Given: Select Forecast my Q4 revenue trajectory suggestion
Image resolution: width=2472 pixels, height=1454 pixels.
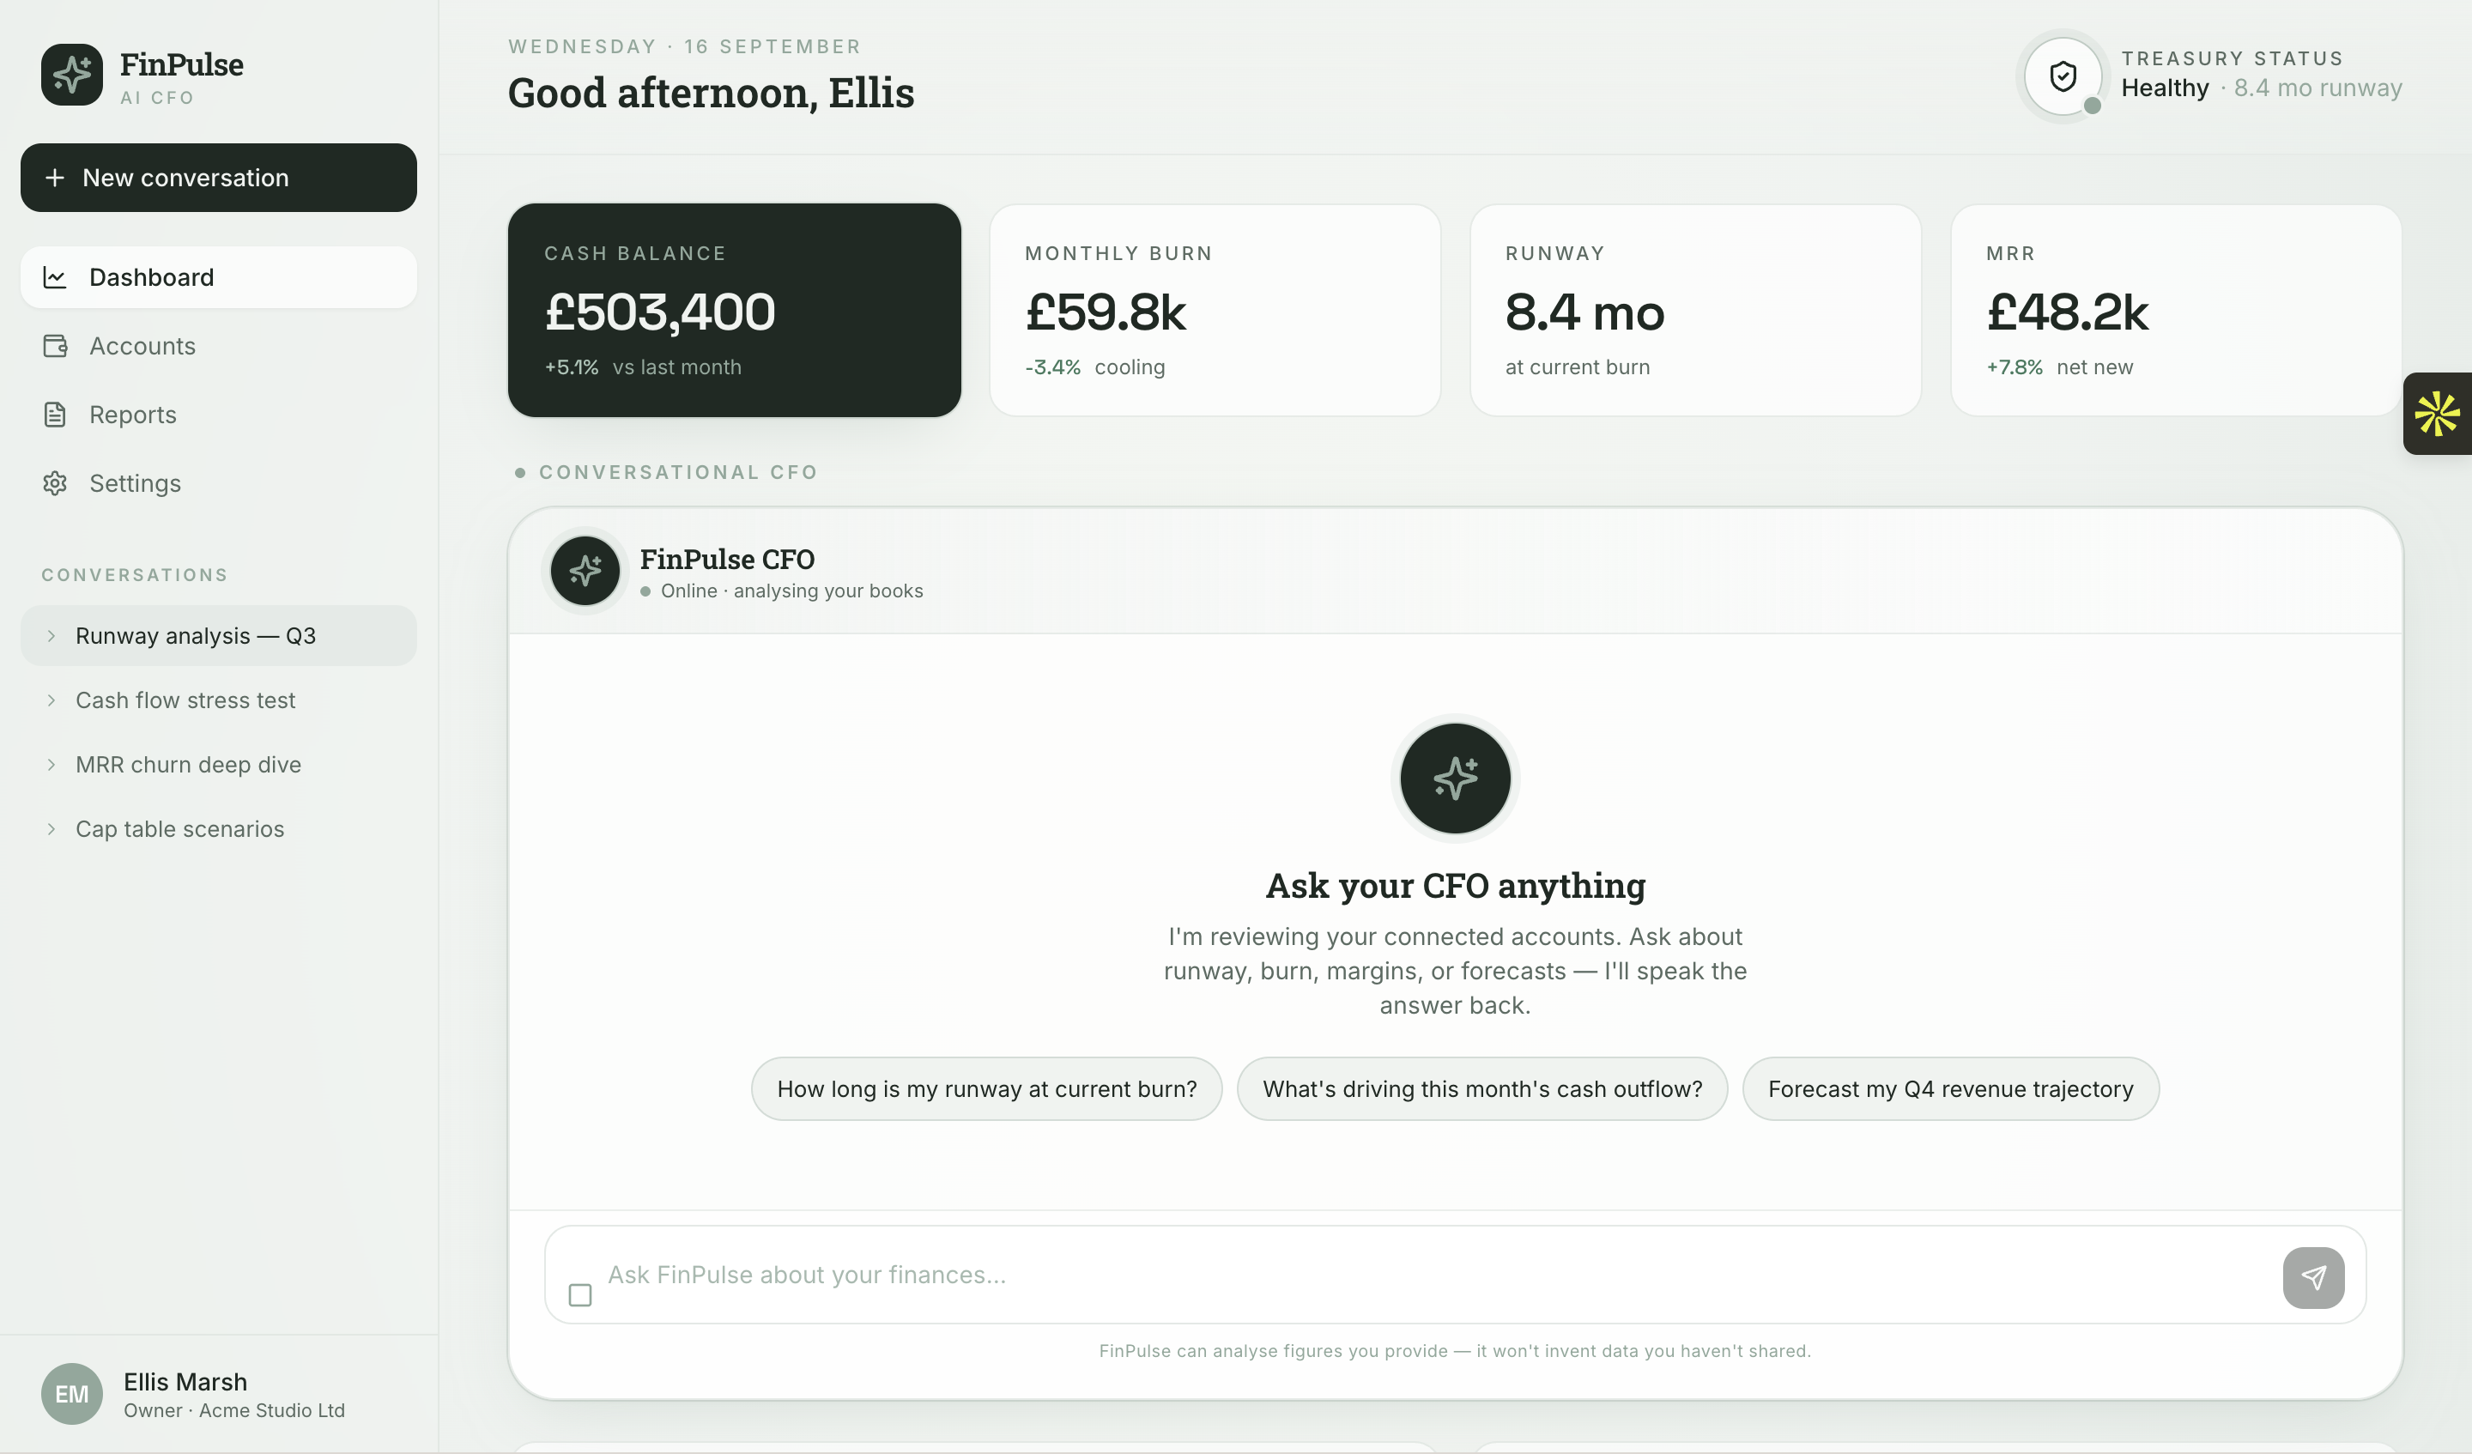Looking at the screenshot, I should click(x=1950, y=1089).
